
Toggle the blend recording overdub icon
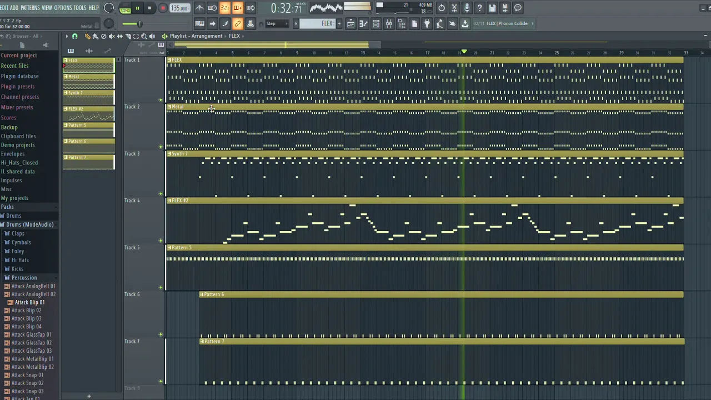[x=238, y=8]
